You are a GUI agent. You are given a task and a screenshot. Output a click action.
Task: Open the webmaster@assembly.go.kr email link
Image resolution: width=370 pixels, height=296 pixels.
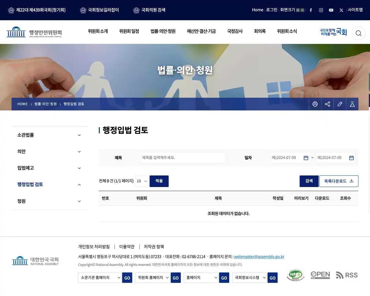pyautogui.click(x=259, y=257)
